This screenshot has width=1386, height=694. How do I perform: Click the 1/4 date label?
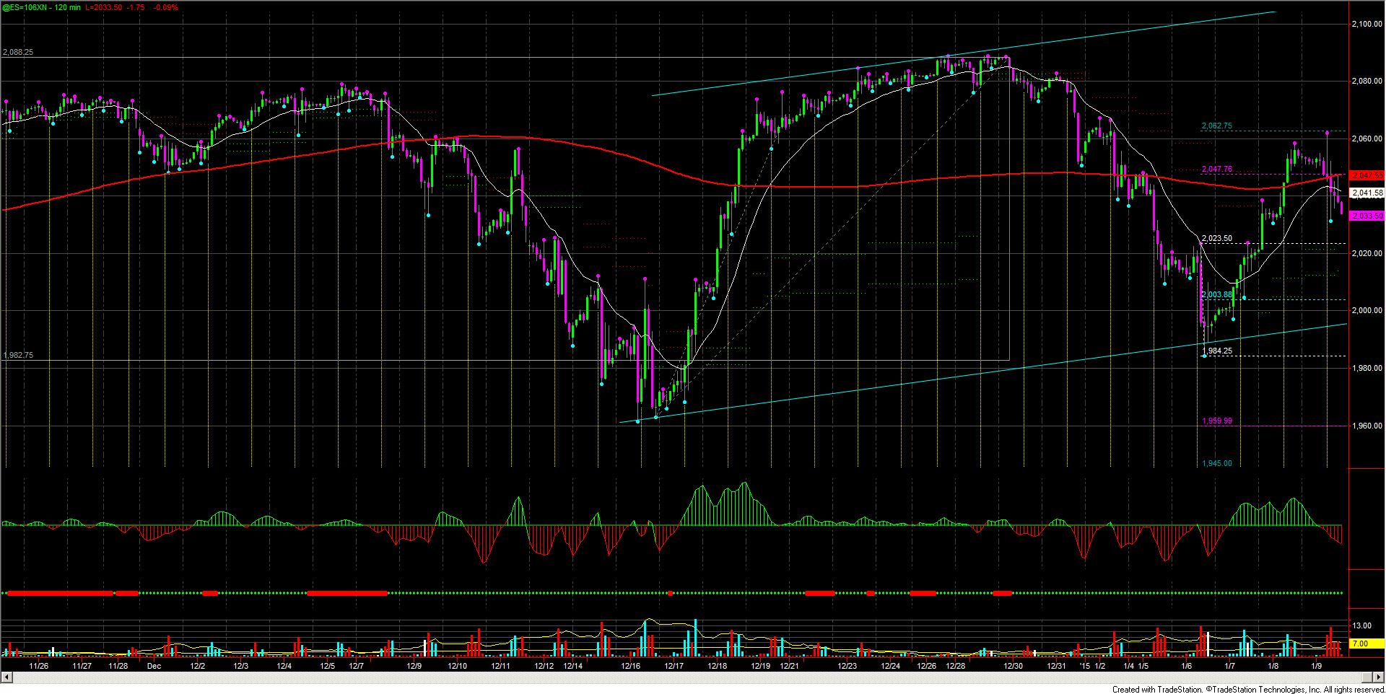point(1129,667)
